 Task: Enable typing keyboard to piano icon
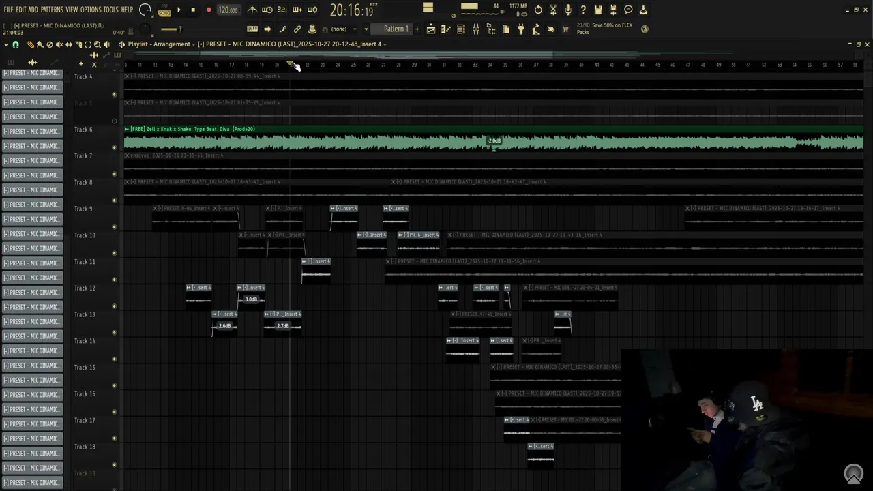click(252, 29)
